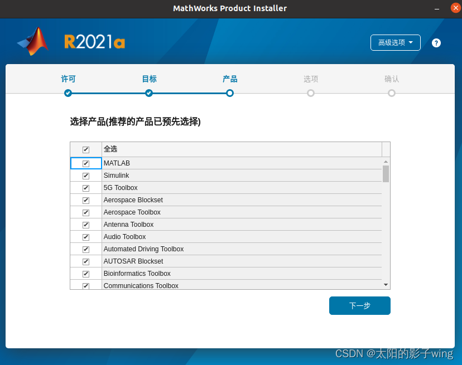Close the installer window
This screenshot has height=365, width=462.
click(453, 8)
